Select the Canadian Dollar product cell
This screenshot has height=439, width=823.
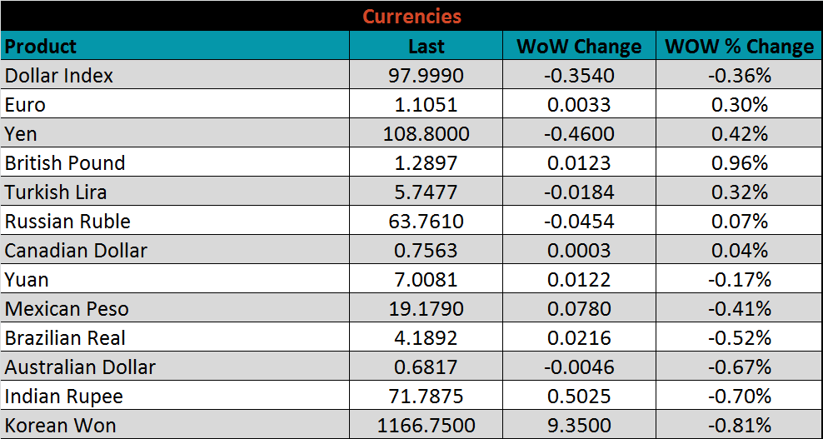pos(76,251)
